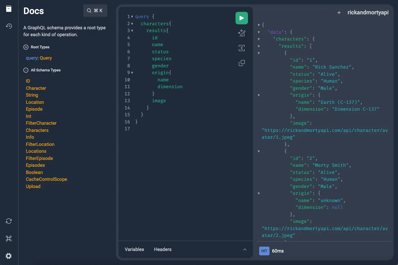Click the HIT cache badge near 60ms
This screenshot has width=398, height=265.
pos(264,251)
